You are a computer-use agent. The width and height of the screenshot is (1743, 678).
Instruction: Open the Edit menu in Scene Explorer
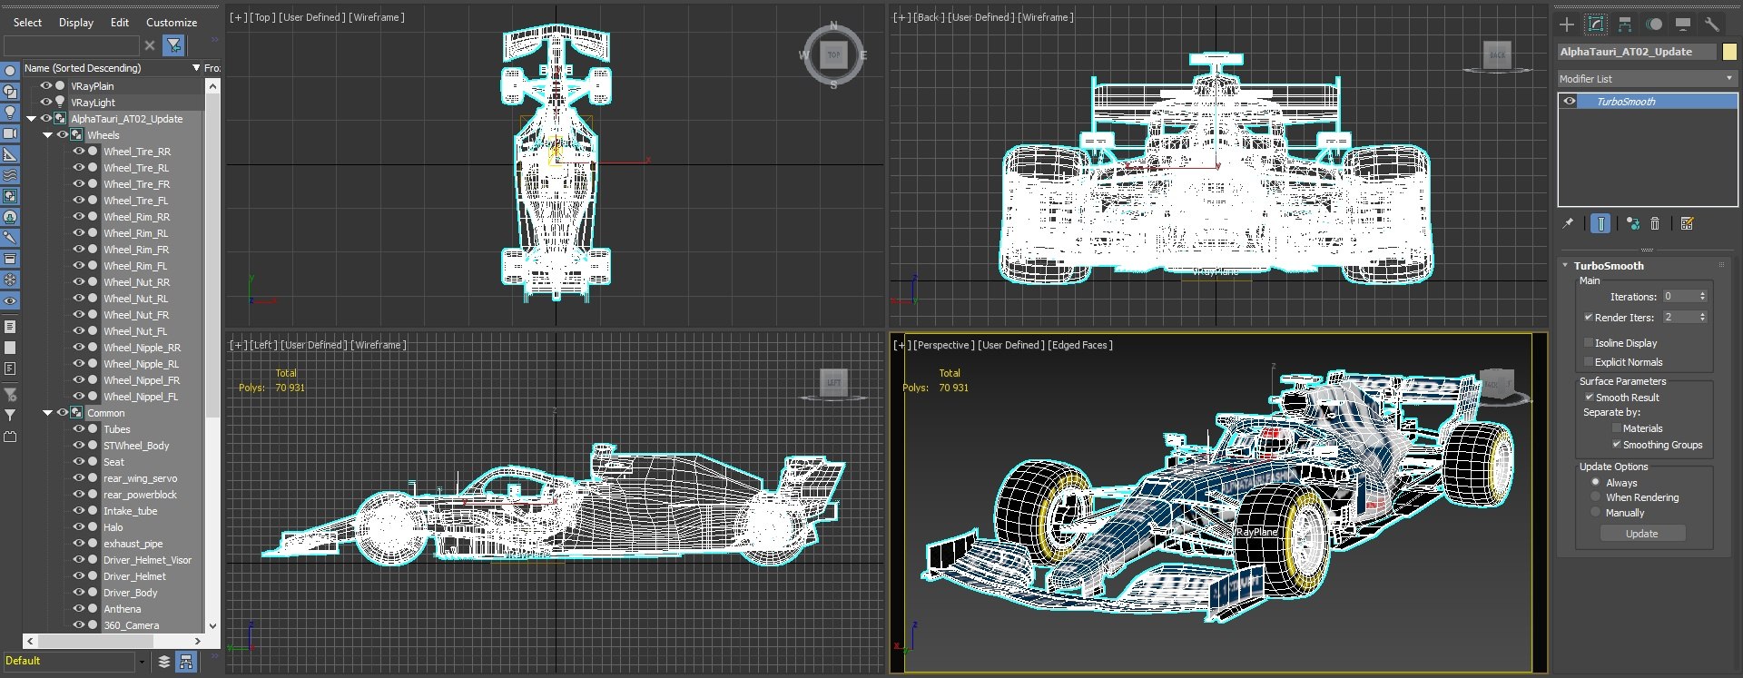[120, 22]
